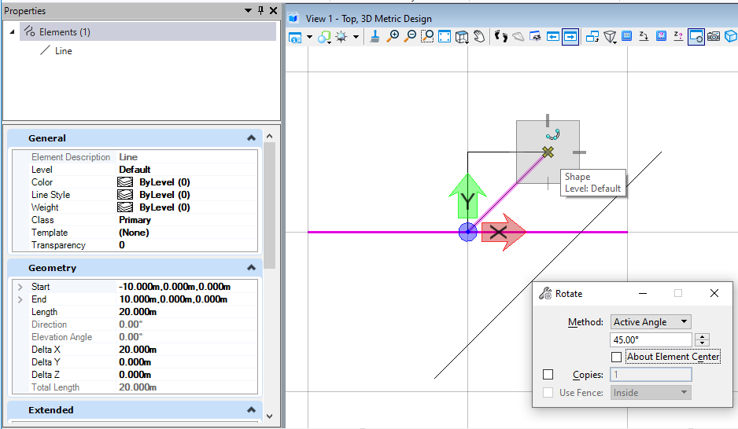Collapse the Elements (1) tree node

(x=13, y=32)
